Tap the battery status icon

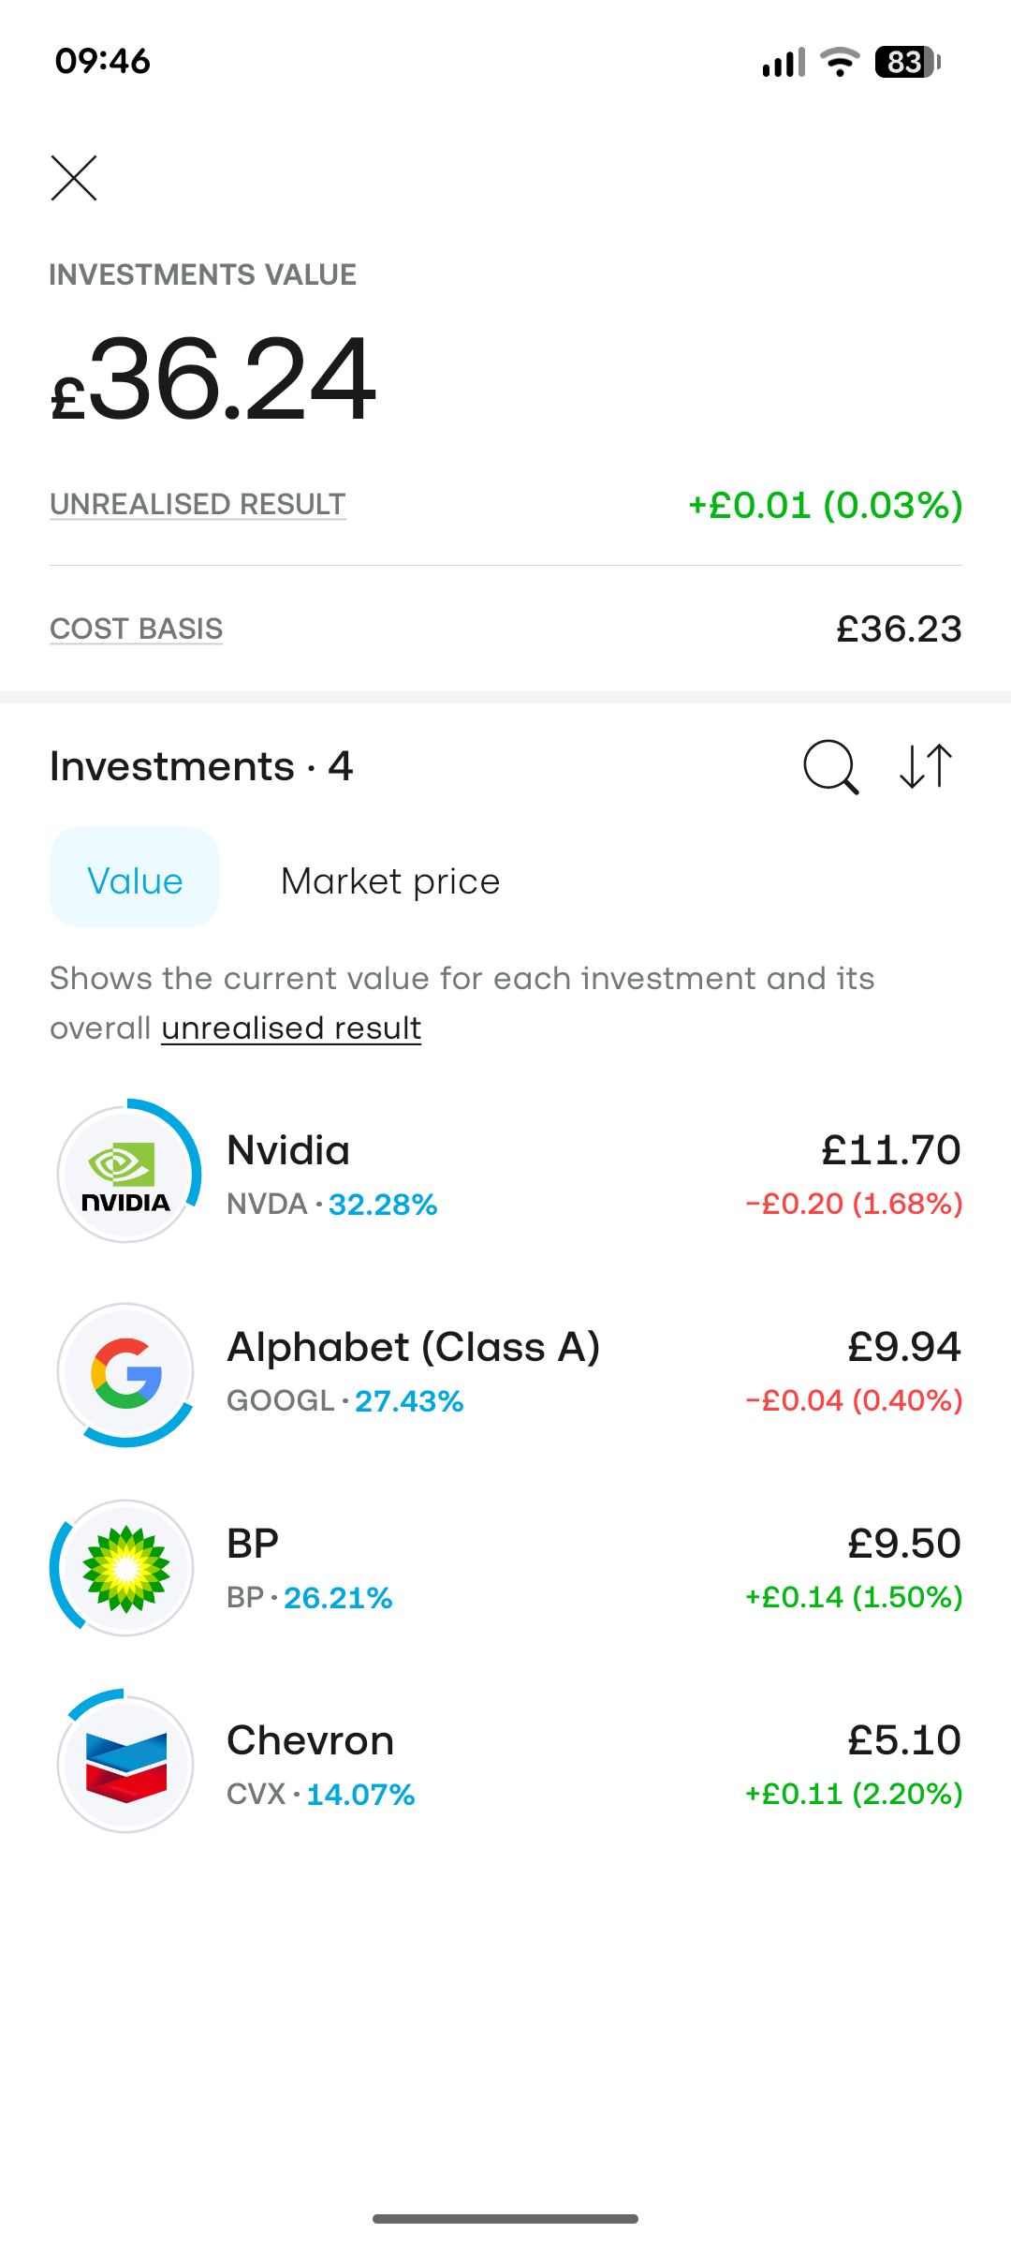[907, 62]
